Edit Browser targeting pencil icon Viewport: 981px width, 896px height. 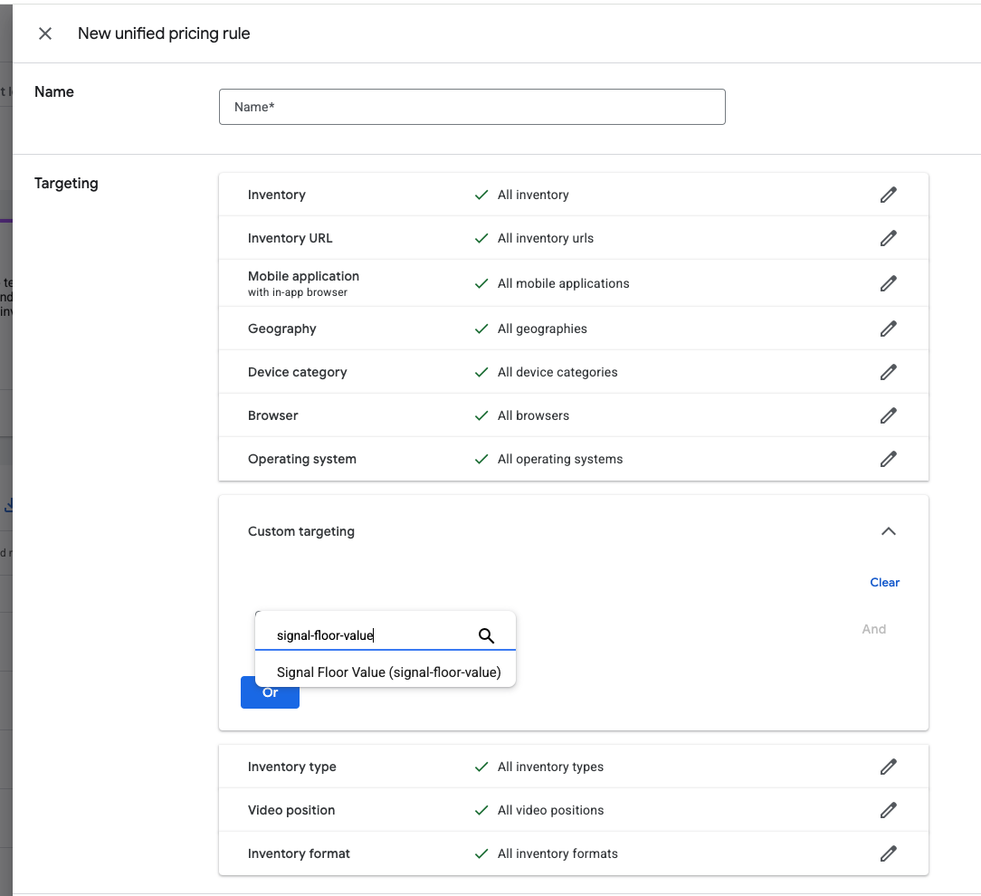(888, 415)
